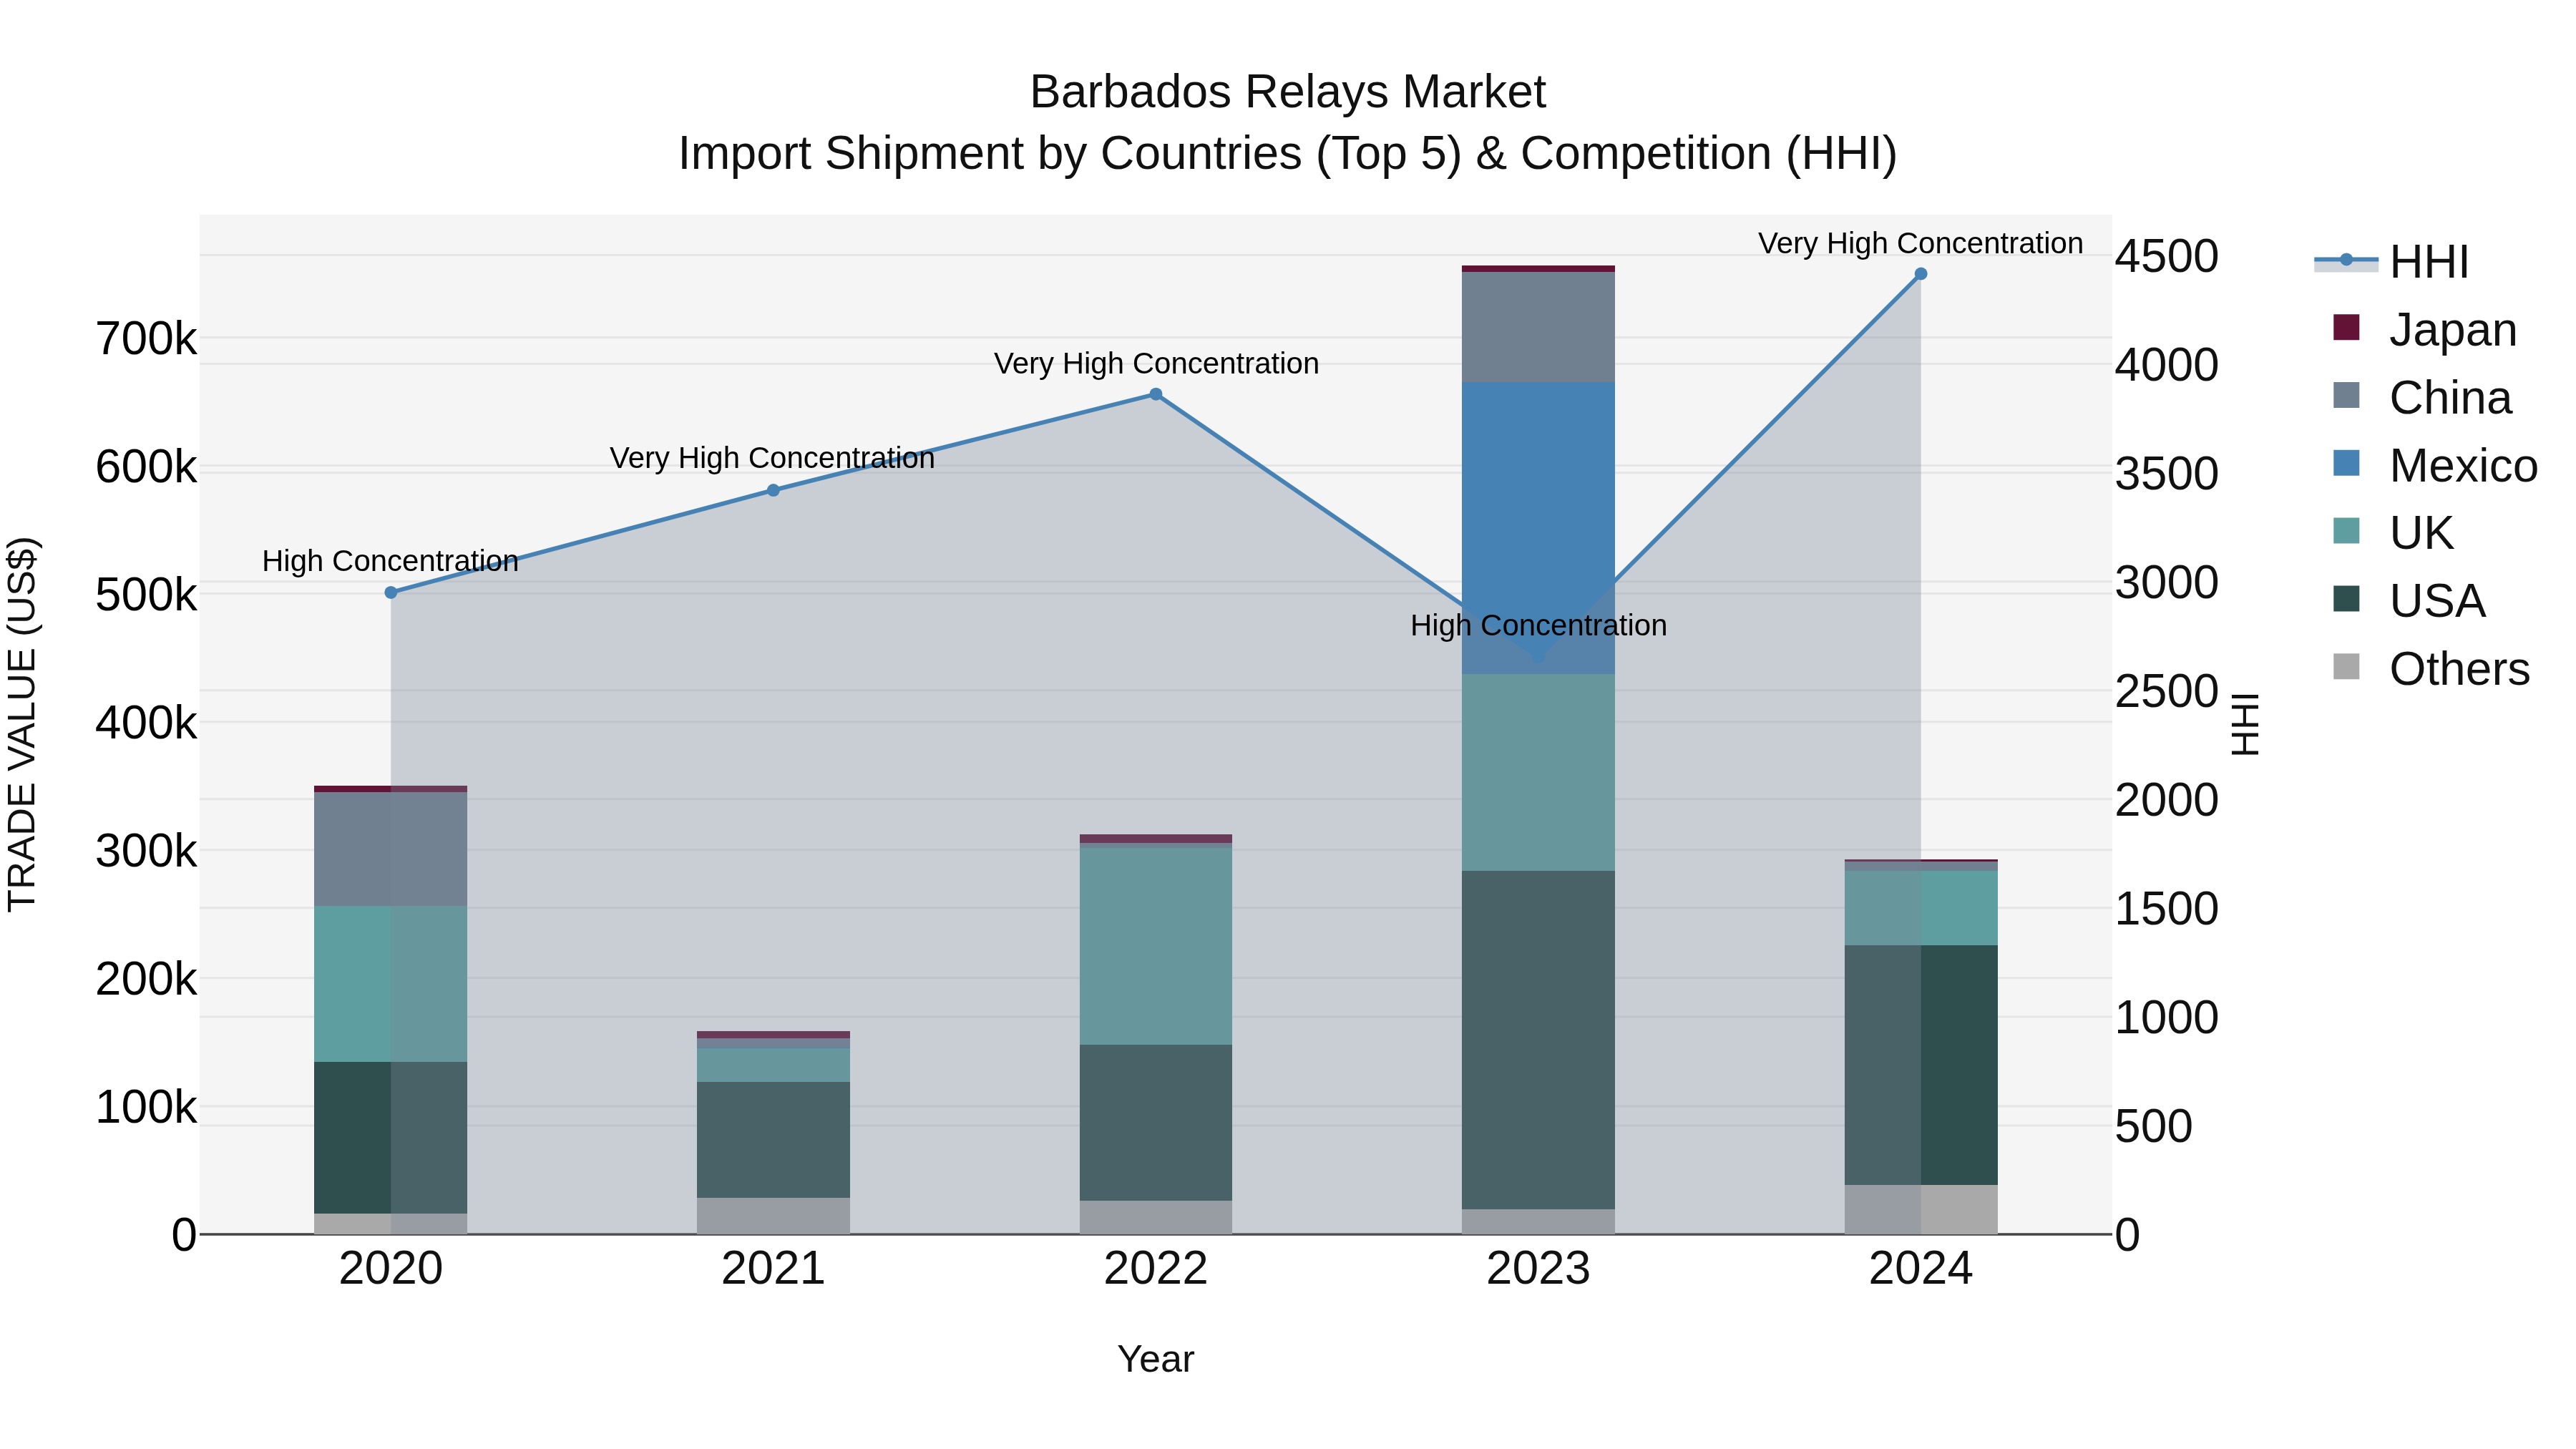Click the 'TRADE VALUE (US$)' axis title
Viewport: 2576px width, 1449px height.
pos(22,724)
